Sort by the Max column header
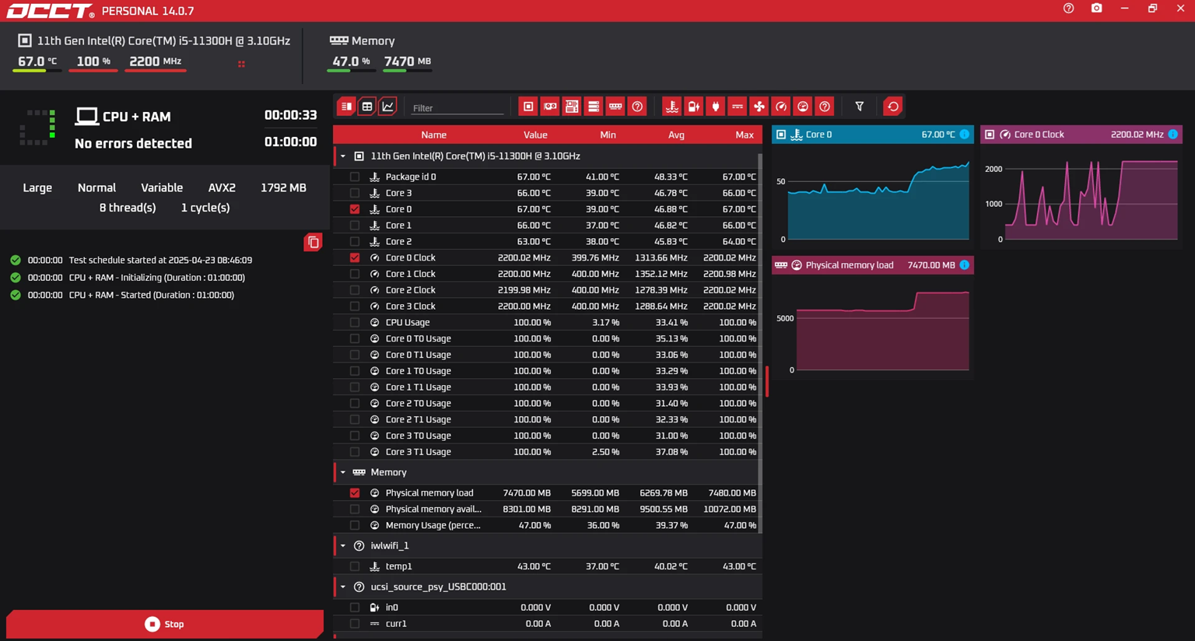1195x641 pixels. coord(744,135)
